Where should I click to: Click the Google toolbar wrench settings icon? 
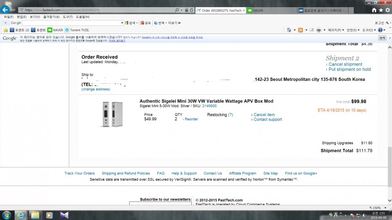pyautogui.click(x=387, y=23)
